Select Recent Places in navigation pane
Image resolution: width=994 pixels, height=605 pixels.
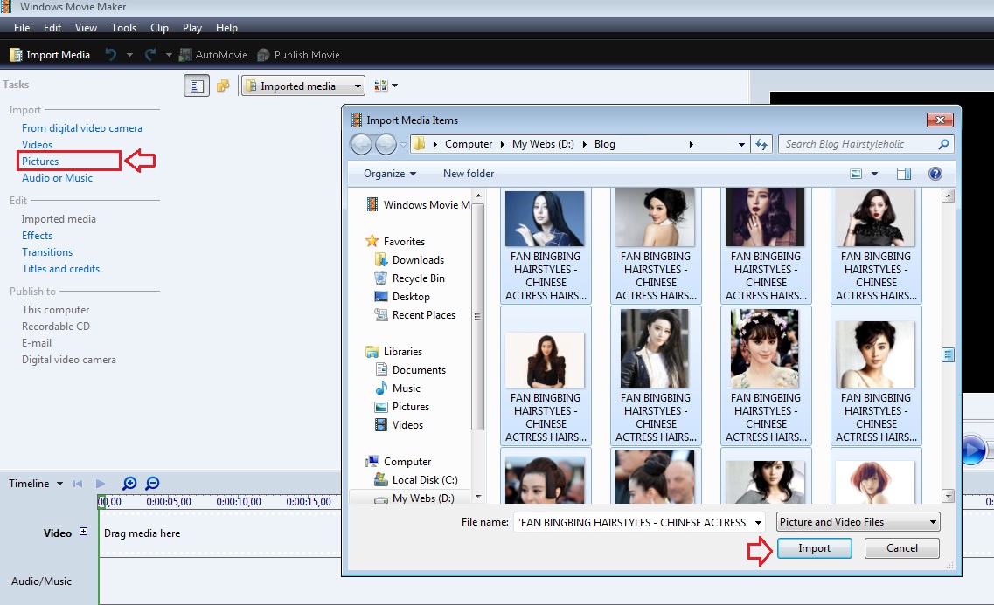click(x=415, y=315)
